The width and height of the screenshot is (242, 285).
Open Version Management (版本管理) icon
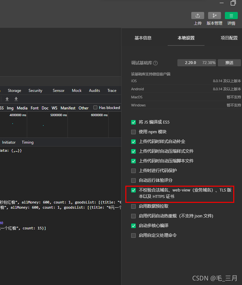(x=215, y=16)
